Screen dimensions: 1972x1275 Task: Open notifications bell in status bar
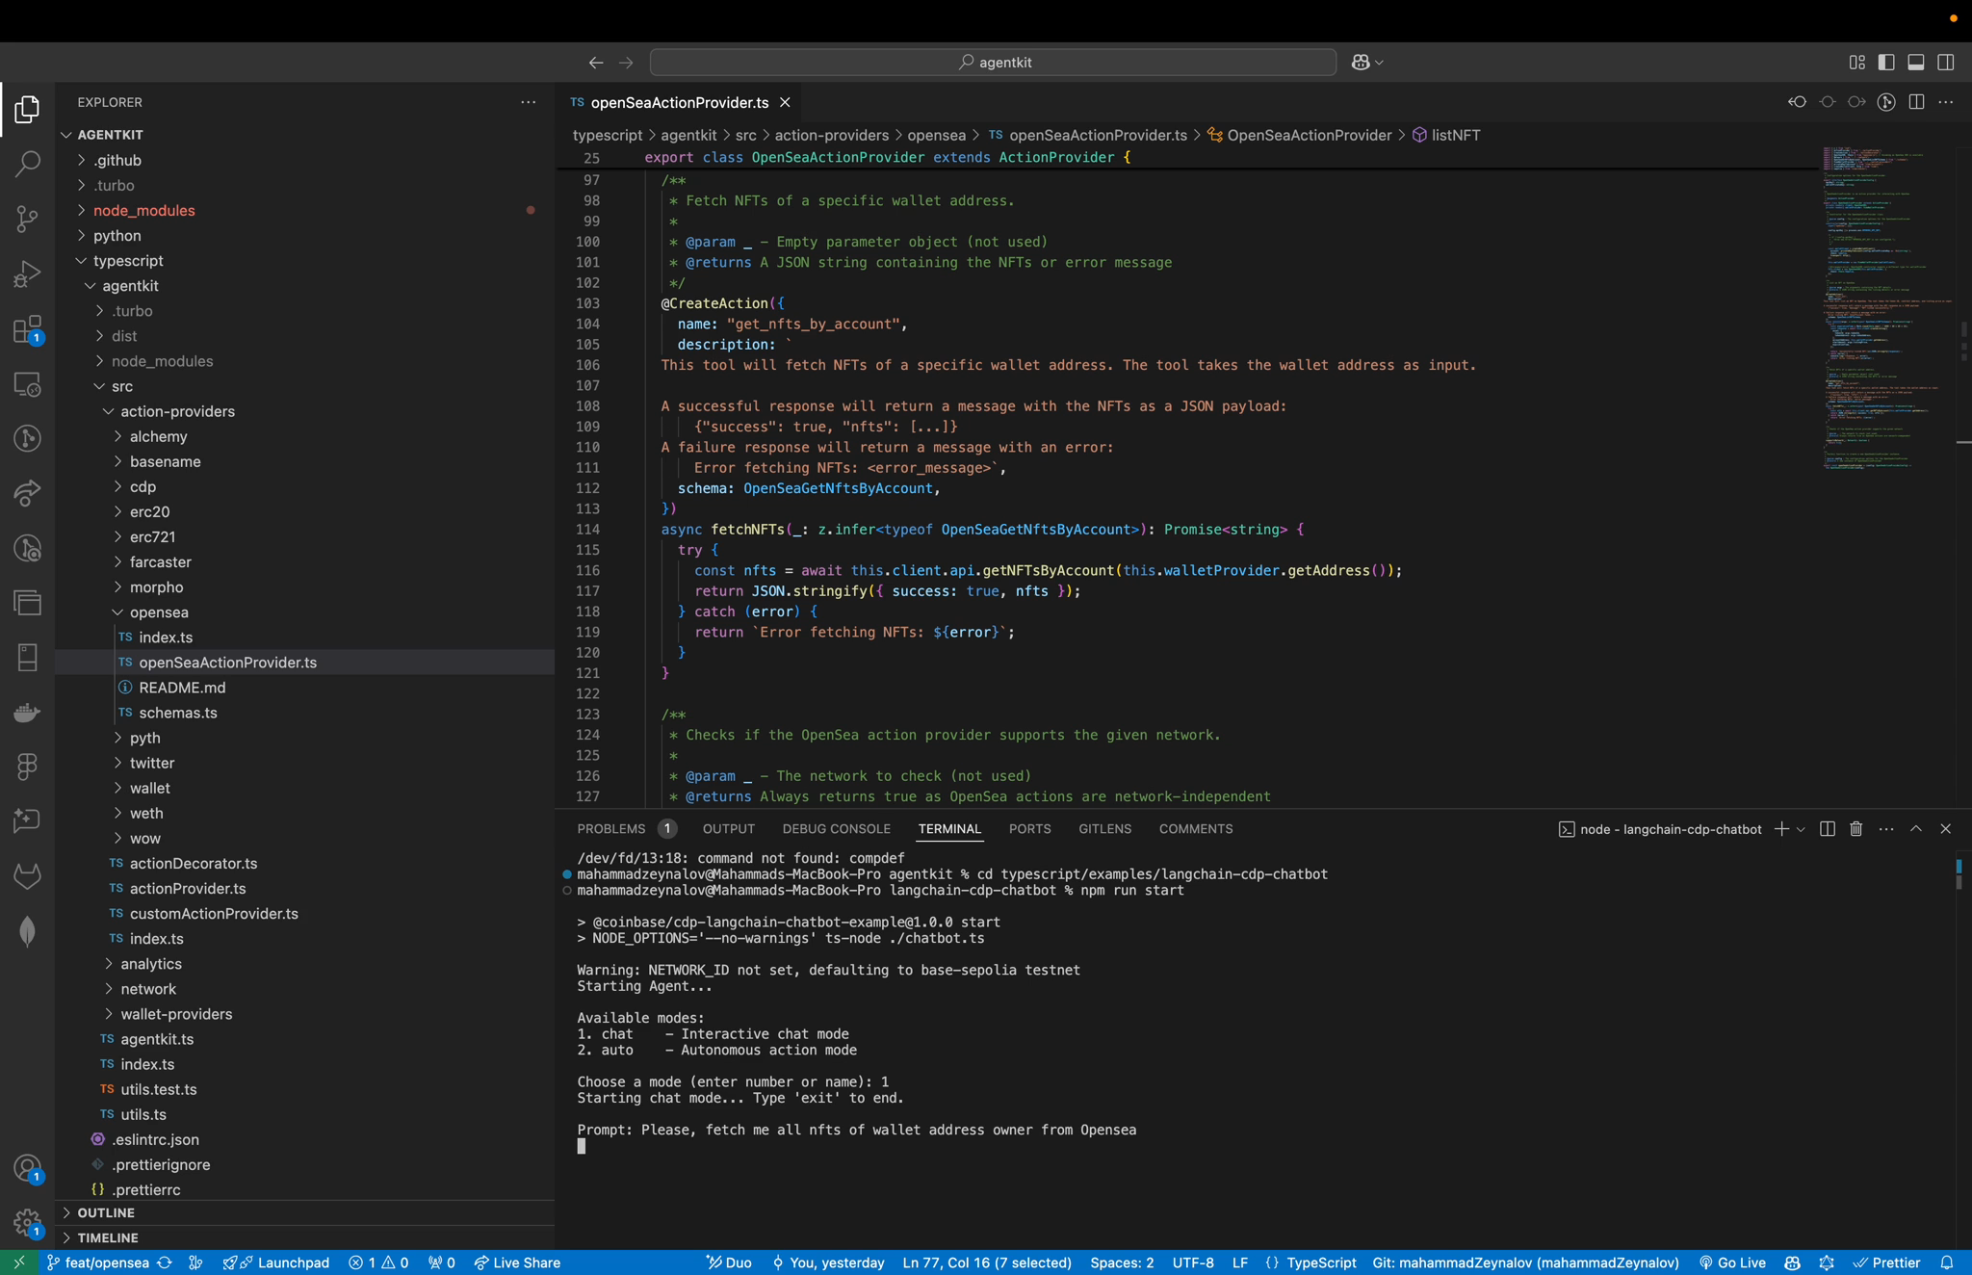click(1946, 1262)
